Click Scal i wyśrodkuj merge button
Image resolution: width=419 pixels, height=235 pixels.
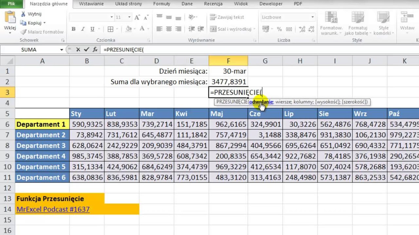[230, 29]
